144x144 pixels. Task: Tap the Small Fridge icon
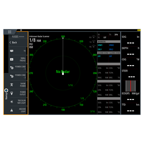coord(12,60)
